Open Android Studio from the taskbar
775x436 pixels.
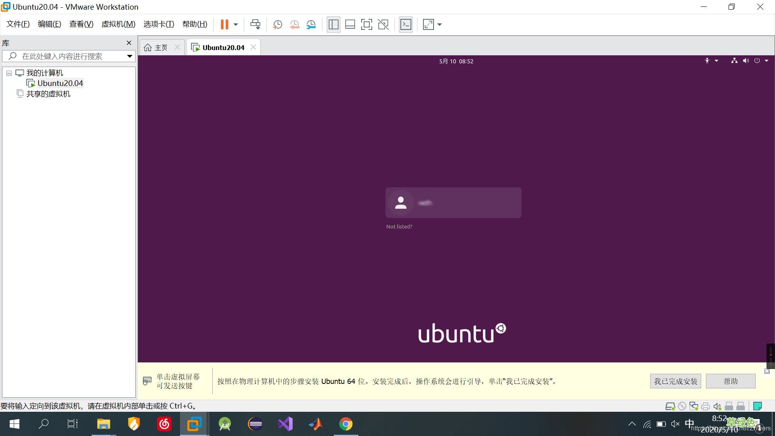[x=225, y=424]
